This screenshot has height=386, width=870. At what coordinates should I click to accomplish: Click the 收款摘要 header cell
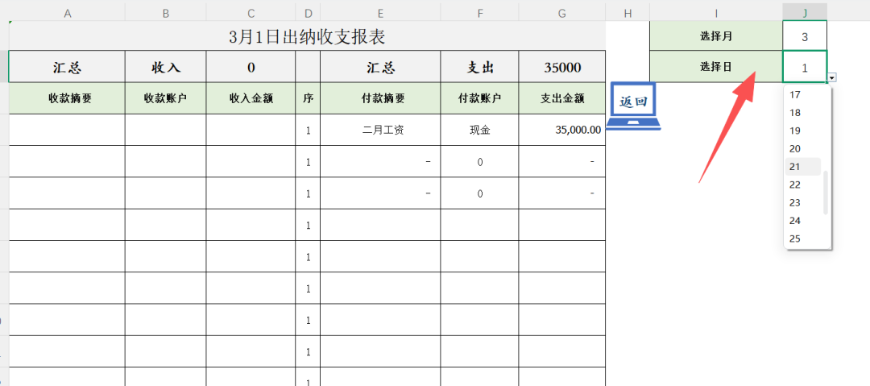point(67,98)
